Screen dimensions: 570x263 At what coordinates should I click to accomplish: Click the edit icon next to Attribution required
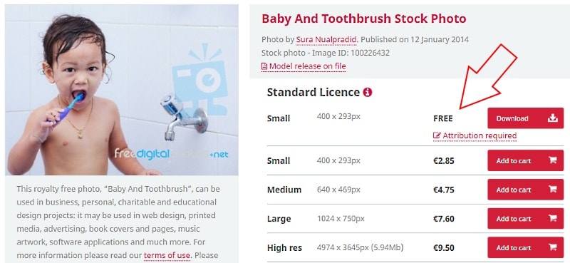pos(437,135)
